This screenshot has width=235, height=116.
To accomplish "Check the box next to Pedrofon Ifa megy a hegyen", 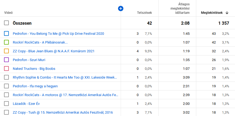I will coord(6,86).
